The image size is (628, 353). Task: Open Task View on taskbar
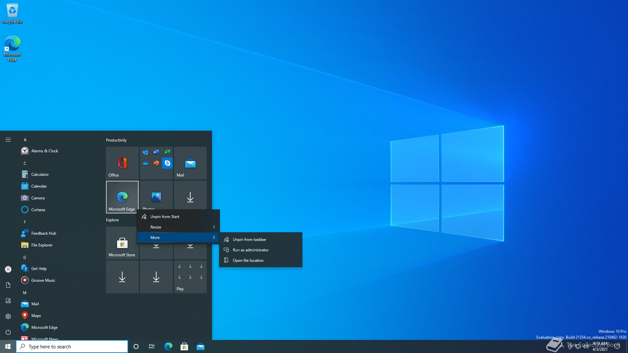152,346
